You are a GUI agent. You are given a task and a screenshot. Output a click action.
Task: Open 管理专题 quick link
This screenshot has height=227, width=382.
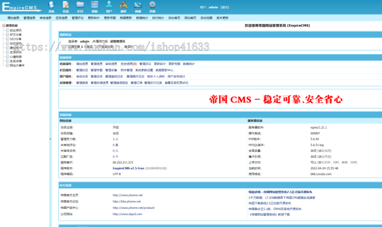point(97,70)
